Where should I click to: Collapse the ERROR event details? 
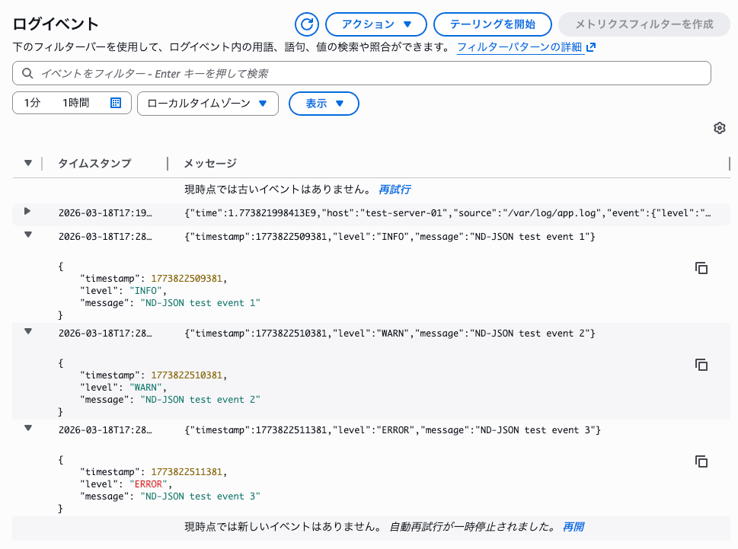coord(28,429)
